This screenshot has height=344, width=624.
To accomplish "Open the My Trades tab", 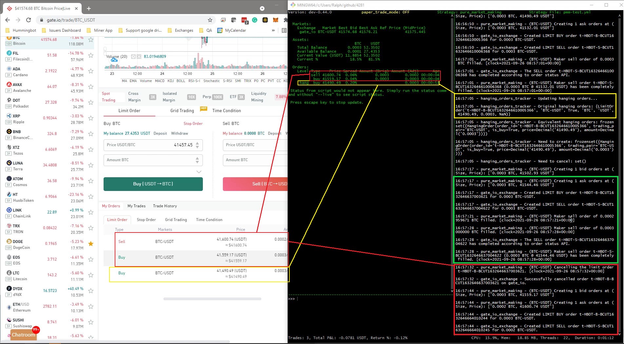I will pyautogui.click(x=137, y=206).
